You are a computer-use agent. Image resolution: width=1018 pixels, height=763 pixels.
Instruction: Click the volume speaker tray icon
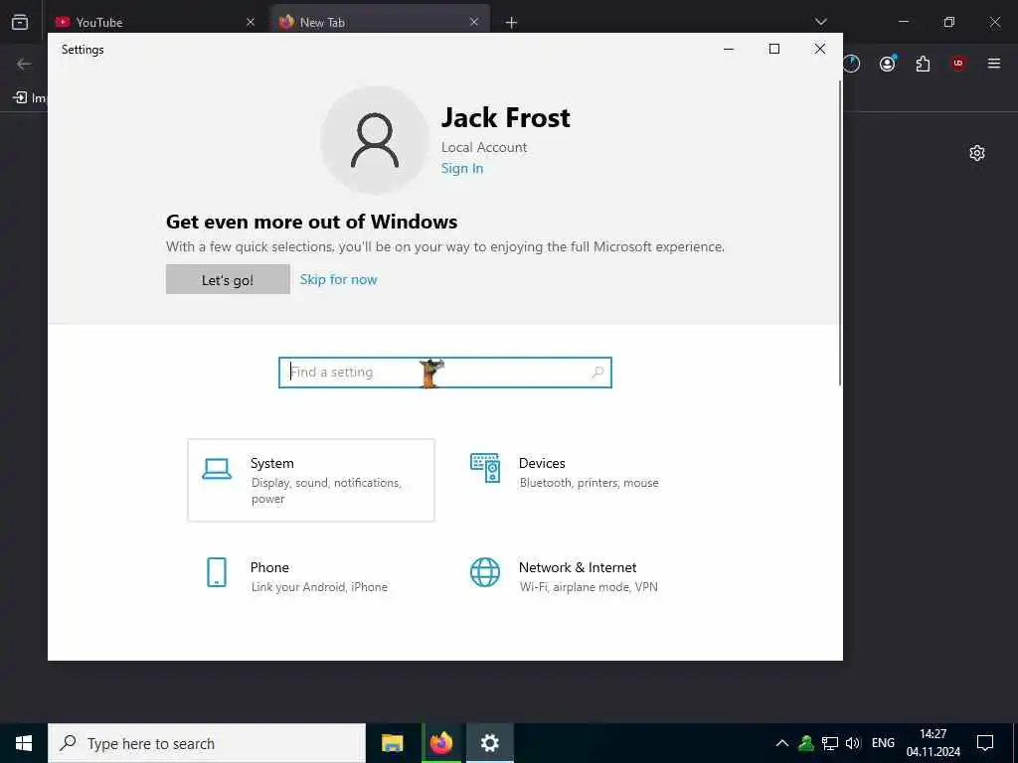[x=853, y=743]
